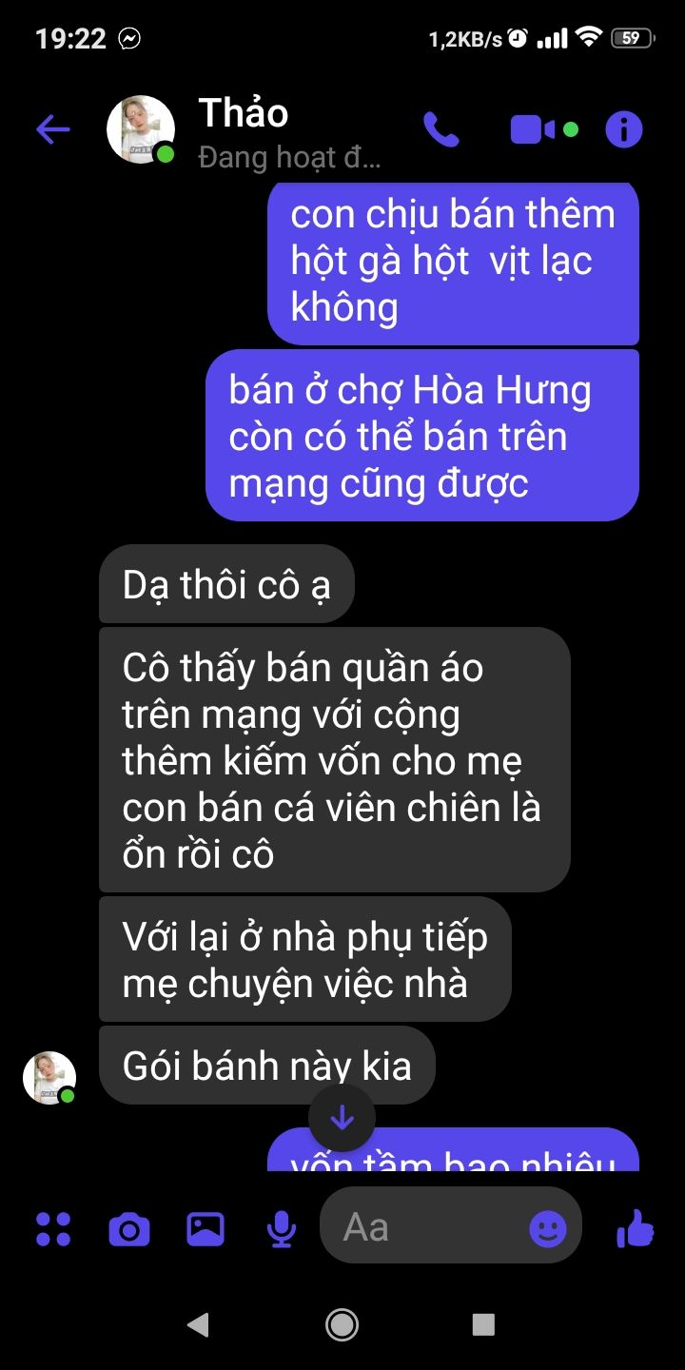The width and height of the screenshot is (685, 1370).
Task: Open the four-dot more apps menu
Action: pyautogui.click(x=53, y=1228)
